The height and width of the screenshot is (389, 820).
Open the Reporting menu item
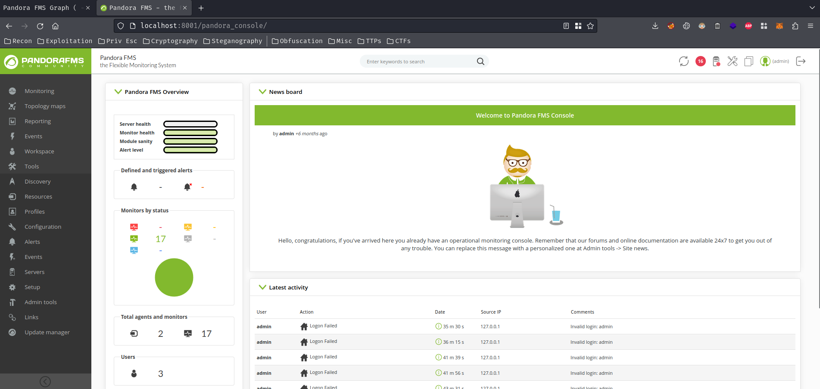click(x=37, y=121)
